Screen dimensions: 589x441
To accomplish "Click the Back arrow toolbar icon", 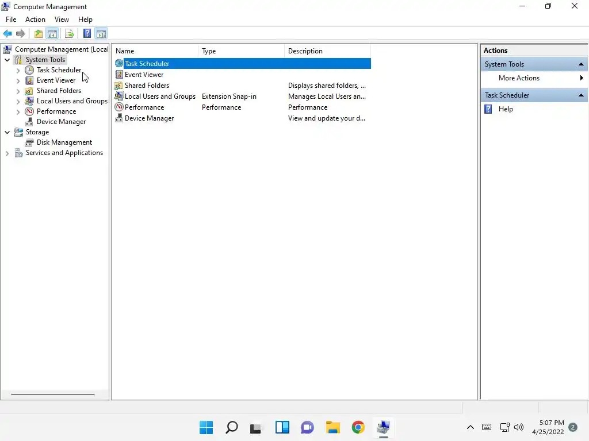I will [7, 34].
